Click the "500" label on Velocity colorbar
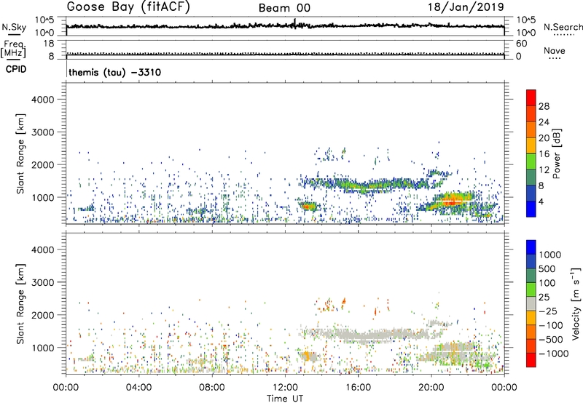Screen dimensions: 583x403 tap(547, 268)
